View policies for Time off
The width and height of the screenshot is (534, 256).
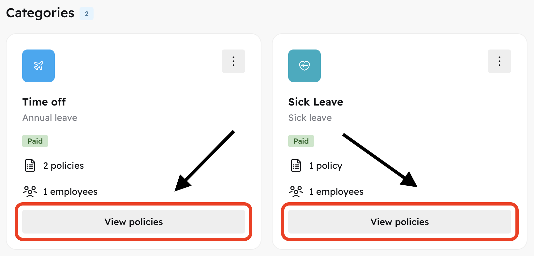coord(134,222)
